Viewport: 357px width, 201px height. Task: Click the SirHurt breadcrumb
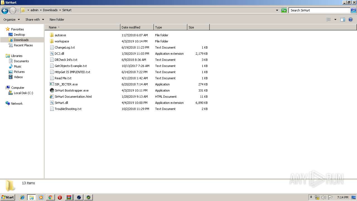pyautogui.click(x=67, y=10)
